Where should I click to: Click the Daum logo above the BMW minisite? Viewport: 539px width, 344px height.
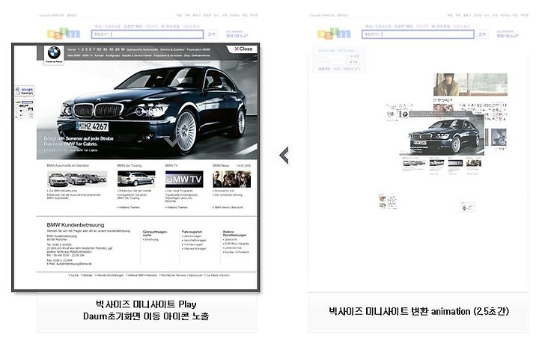[x=64, y=34]
